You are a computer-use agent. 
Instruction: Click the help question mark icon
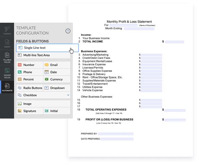coord(68,31)
